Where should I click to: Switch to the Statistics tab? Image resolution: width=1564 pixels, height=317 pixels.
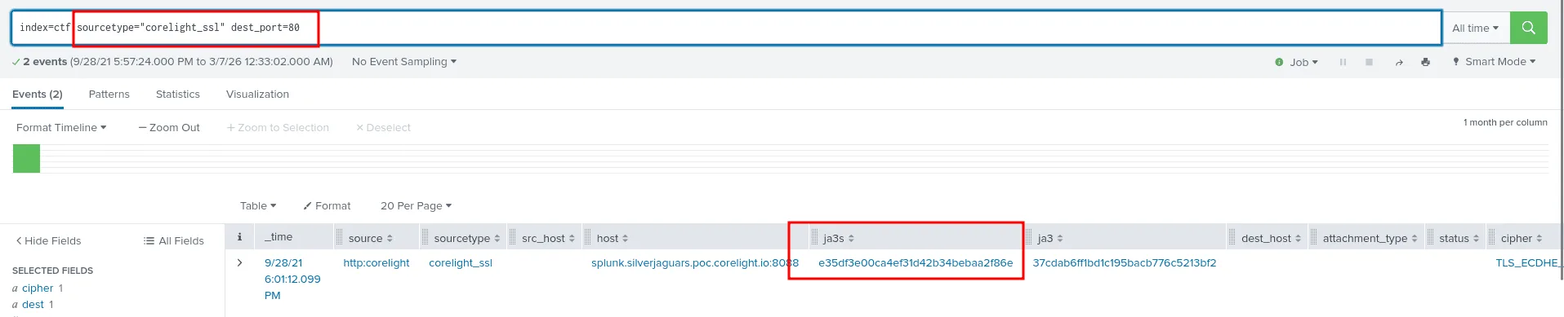click(178, 95)
